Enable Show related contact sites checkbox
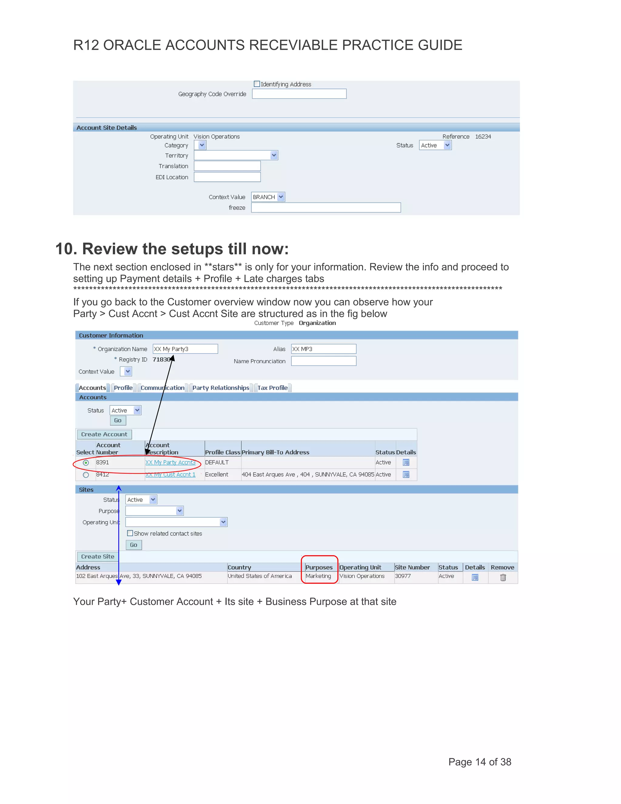This screenshot has height=804, width=621. 130,533
